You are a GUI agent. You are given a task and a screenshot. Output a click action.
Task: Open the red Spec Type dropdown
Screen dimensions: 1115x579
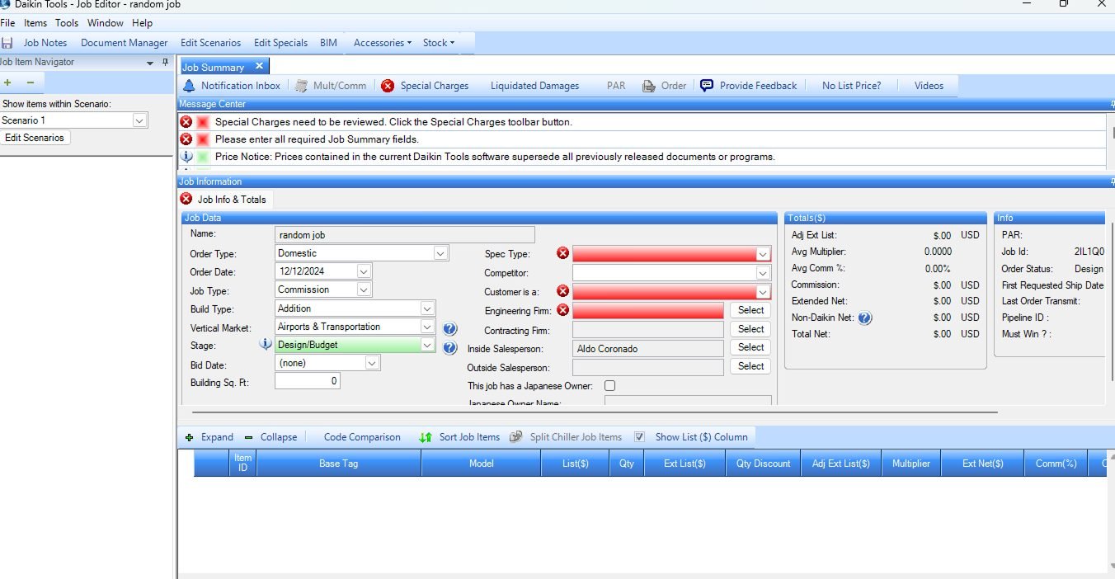(x=763, y=254)
